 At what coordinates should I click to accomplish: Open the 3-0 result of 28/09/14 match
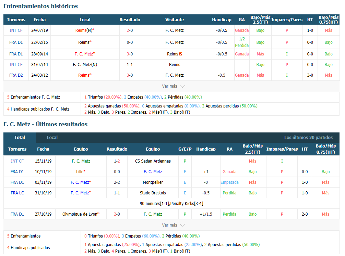pyautogui.click(x=130, y=54)
